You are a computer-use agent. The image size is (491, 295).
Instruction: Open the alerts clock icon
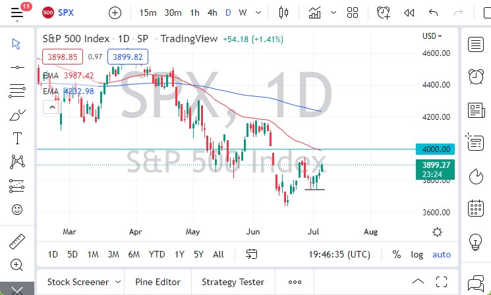(475, 77)
